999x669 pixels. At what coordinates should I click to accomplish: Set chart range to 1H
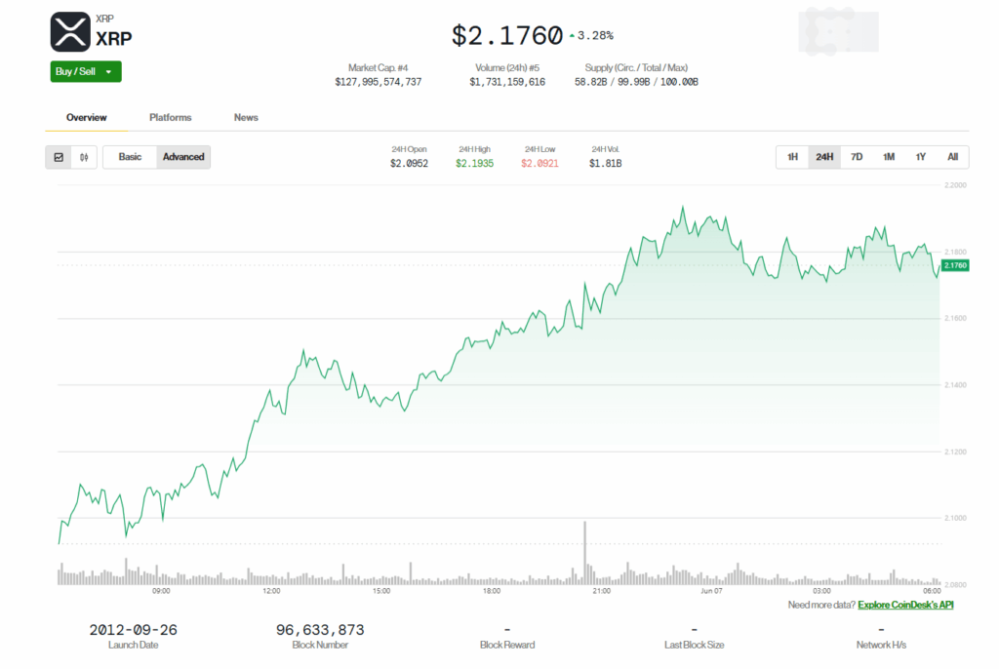(x=792, y=157)
